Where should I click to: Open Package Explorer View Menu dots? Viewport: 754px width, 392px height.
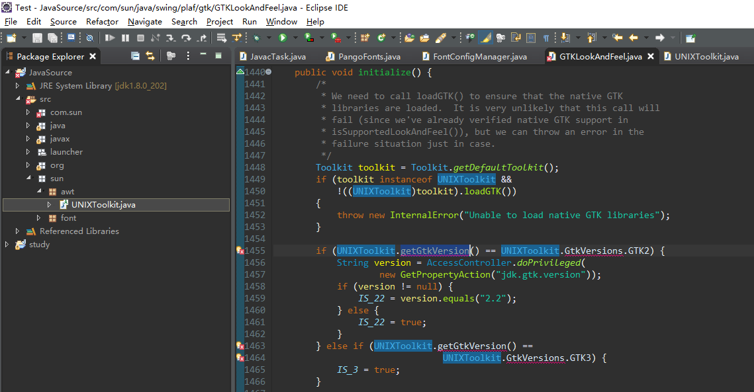tap(188, 56)
